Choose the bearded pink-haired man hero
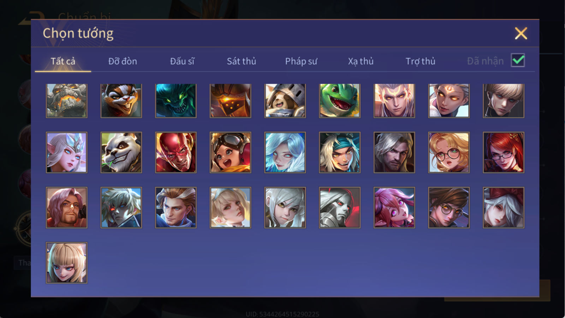565x318 pixels. [66, 207]
